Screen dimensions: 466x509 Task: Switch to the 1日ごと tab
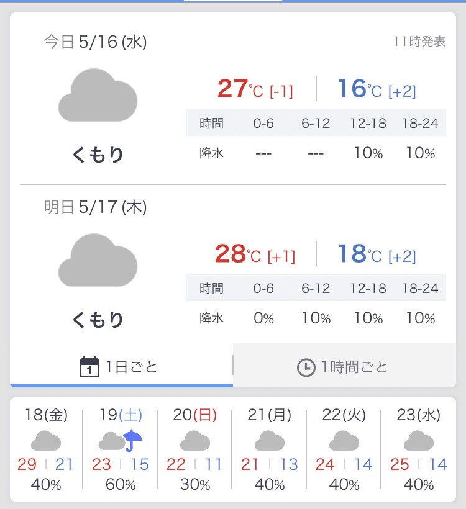pyautogui.click(x=122, y=367)
